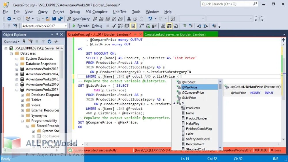Image resolution: width=288 pixels, height=162 pixels.
Task: Toggle Include Actual Execution Plan
Action: [x=141, y=26]
